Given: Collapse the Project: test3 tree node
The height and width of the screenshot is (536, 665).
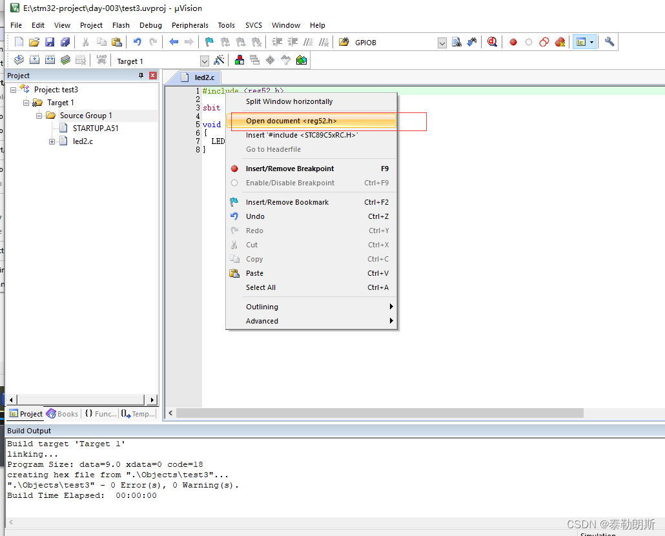Looking at the screenshot, I should tap(13, 90).
